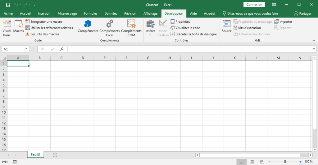318x165 pixels.
Task: Click the vertical scrollbar up arrow
Action: (x=315, y=58)
